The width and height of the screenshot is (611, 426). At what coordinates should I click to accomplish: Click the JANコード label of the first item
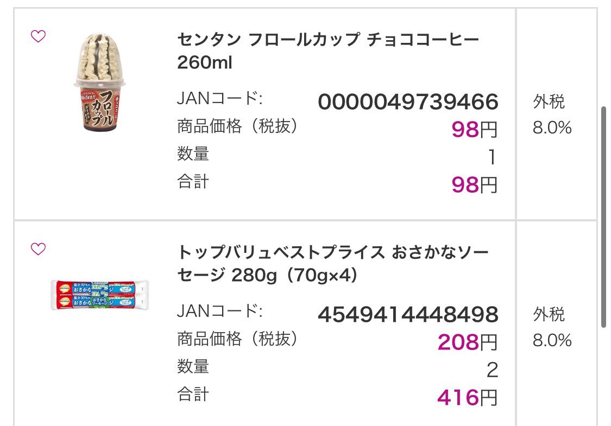(x=220, y=99)
